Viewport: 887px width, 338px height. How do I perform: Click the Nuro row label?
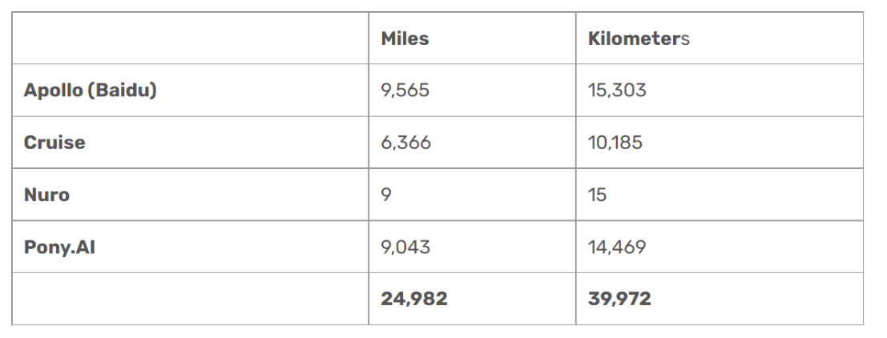[46, 195]
